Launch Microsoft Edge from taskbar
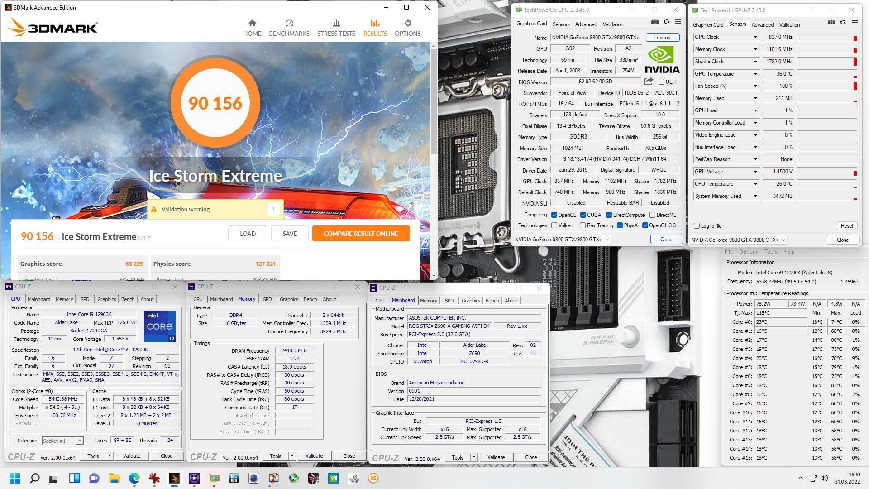Screen dimensions: 869x489 134,478
